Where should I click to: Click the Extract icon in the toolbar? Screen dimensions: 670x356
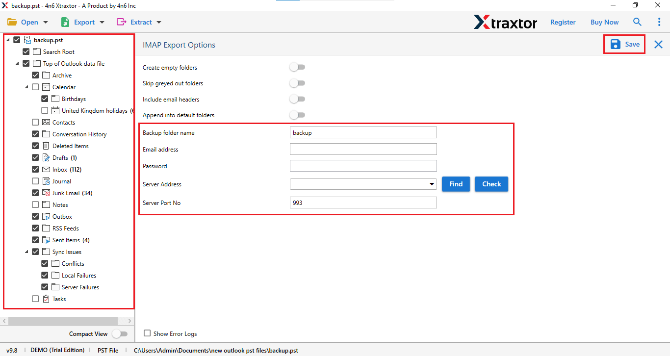point(121,22)
